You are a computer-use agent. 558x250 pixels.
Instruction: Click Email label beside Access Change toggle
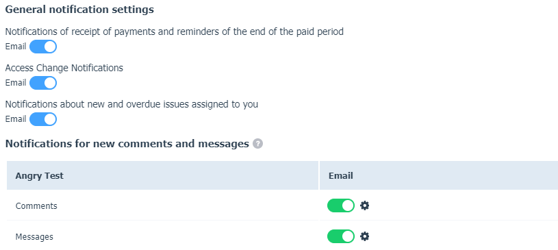point(16,83)
